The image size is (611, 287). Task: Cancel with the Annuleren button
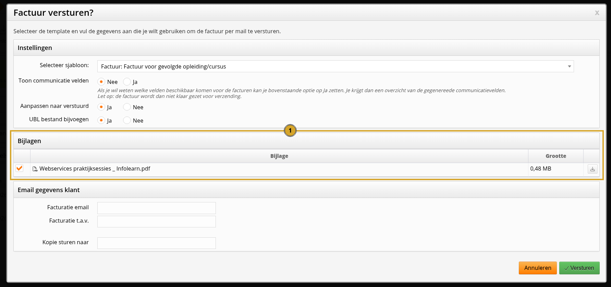537,268
